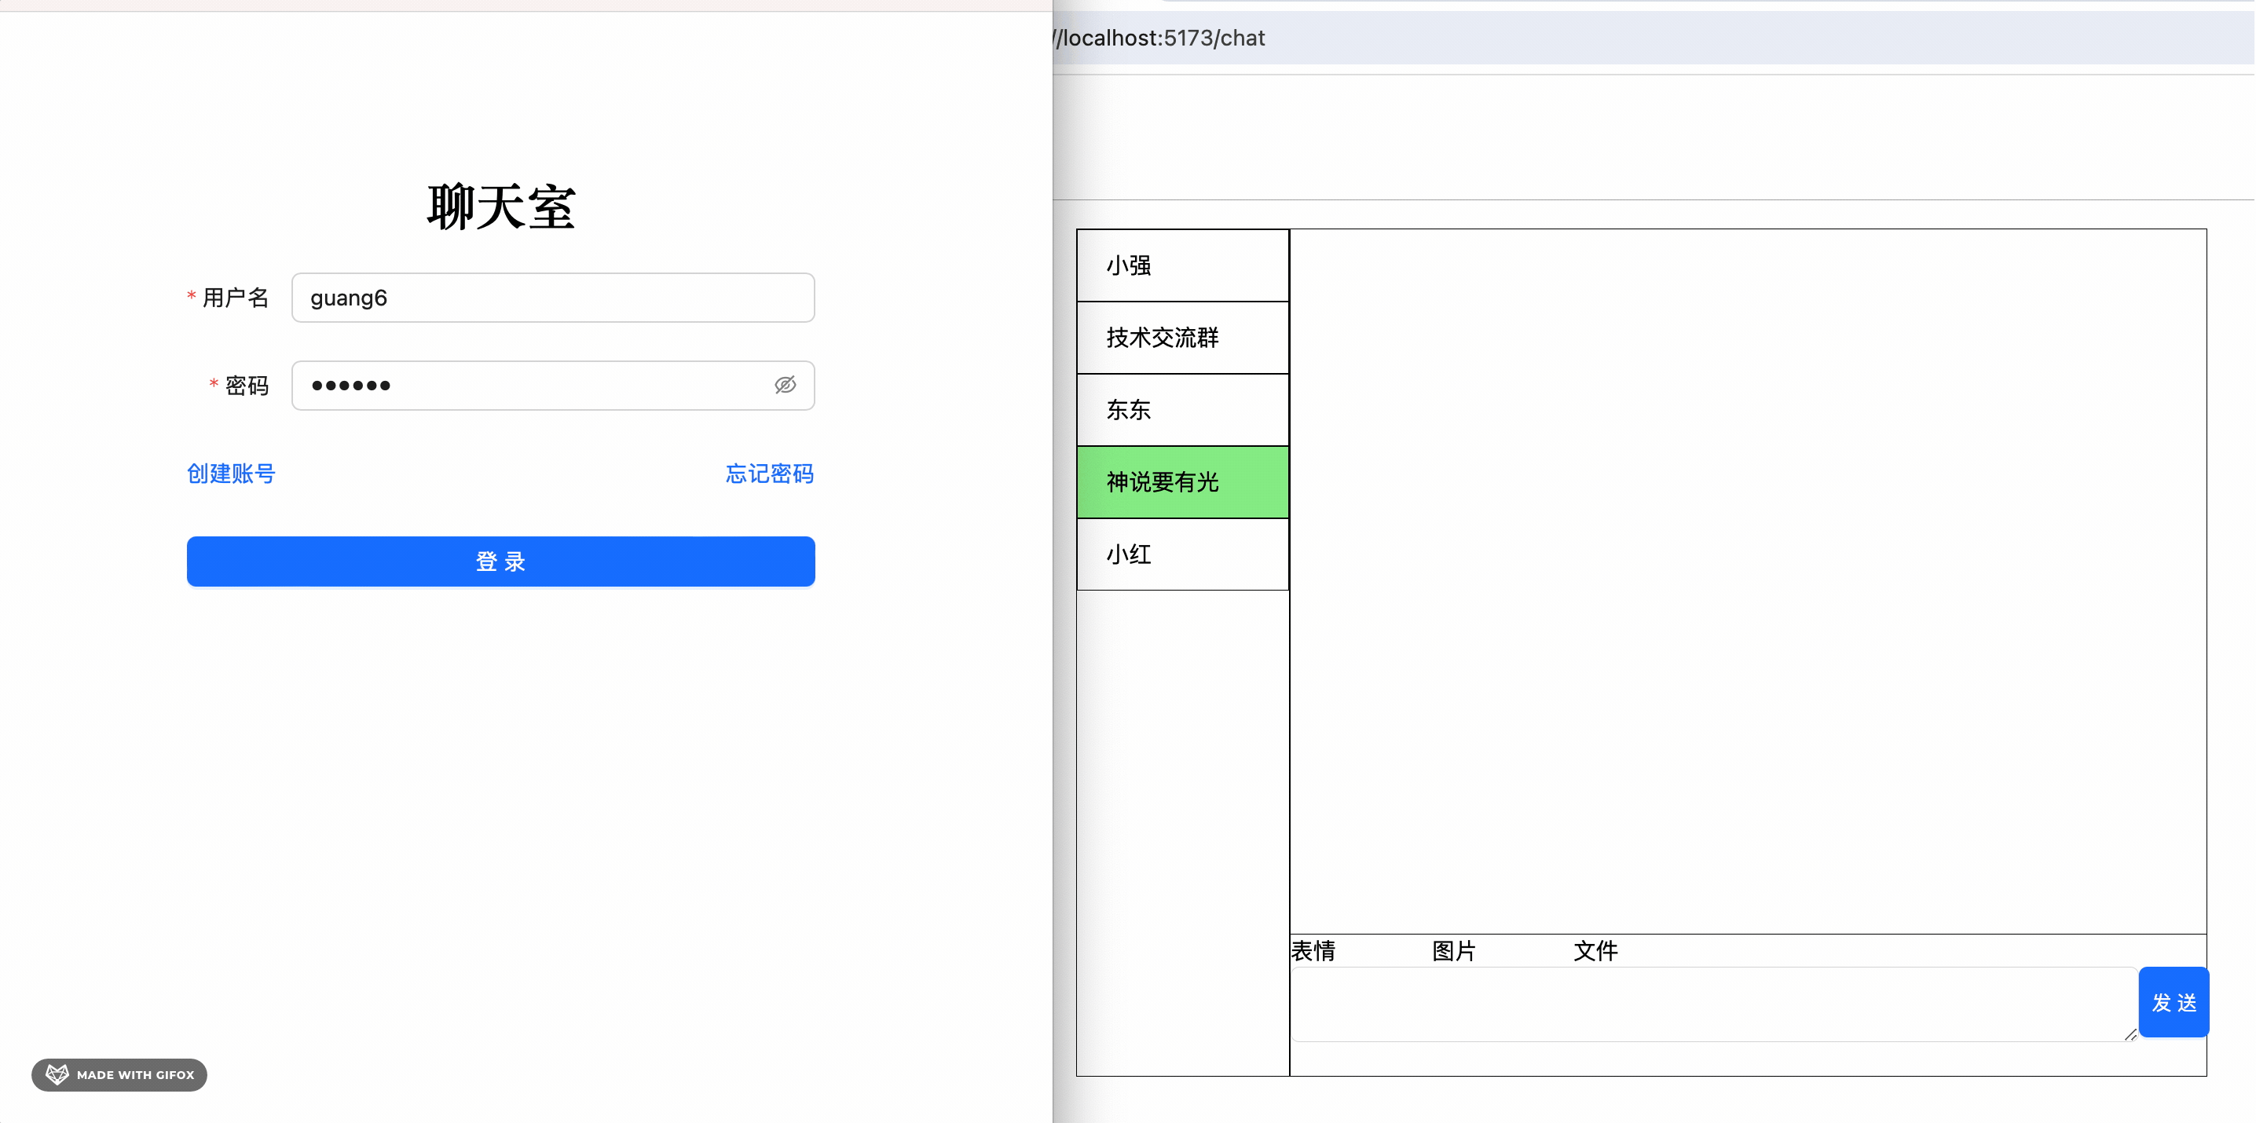
Task: Click the textarea resize handle
Action: pyautogui.click(x=2130, y=1034)
